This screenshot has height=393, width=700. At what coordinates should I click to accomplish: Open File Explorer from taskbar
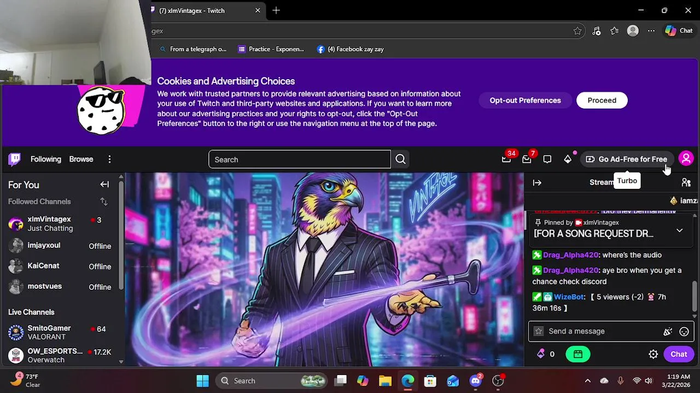(x=385, y=380)
